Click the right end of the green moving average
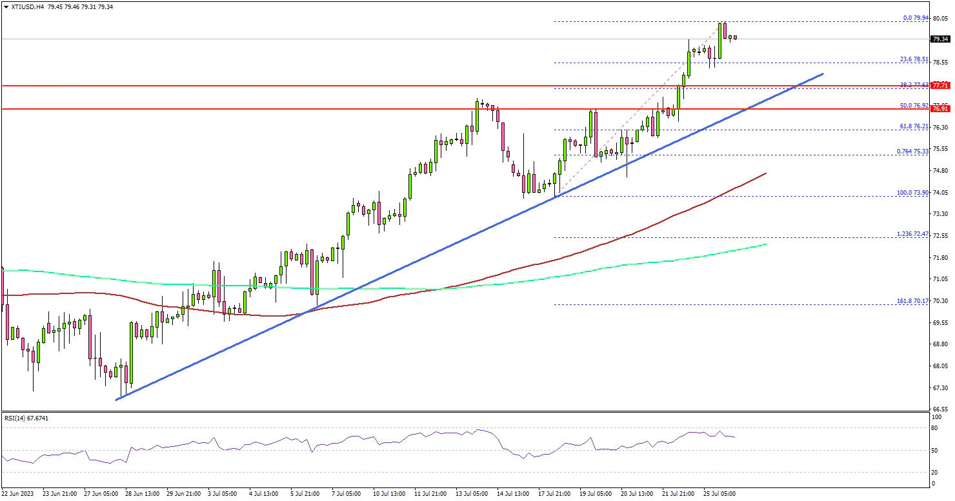 point(765,244)
